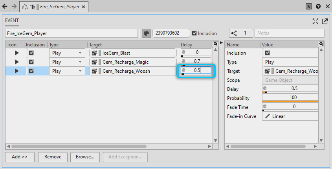This screenshot has height=169, width=332.
Task: Open help question mark icon
Action: click(318, 7)
